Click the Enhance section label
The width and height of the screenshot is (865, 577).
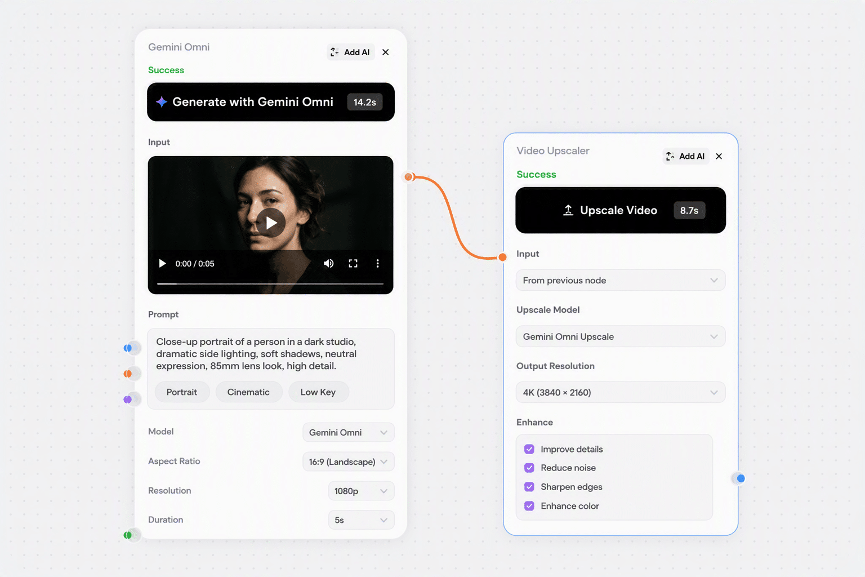(x=534, y=423)
